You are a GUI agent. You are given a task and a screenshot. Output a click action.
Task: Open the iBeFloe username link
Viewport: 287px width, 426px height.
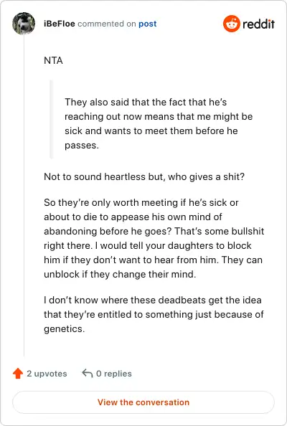(60, 24)
